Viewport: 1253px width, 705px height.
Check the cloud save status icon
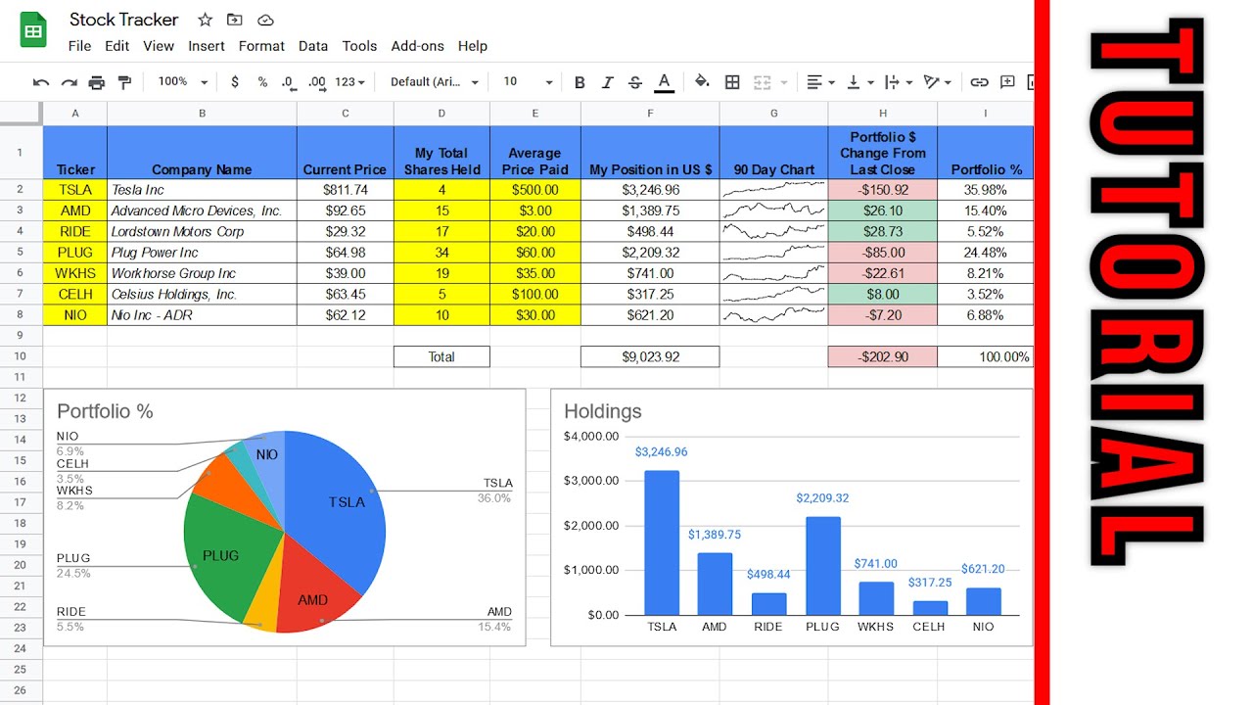pos(265,20)
